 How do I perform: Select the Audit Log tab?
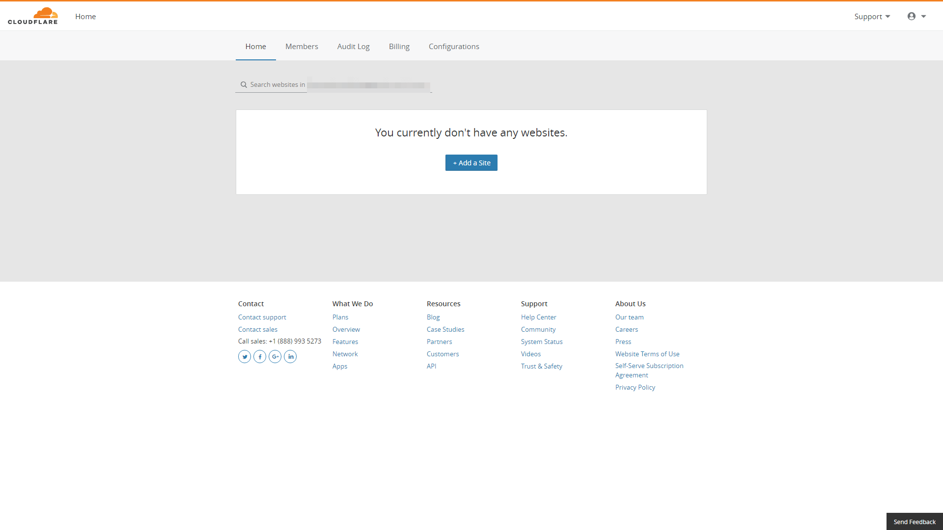[x=353, y=47]
